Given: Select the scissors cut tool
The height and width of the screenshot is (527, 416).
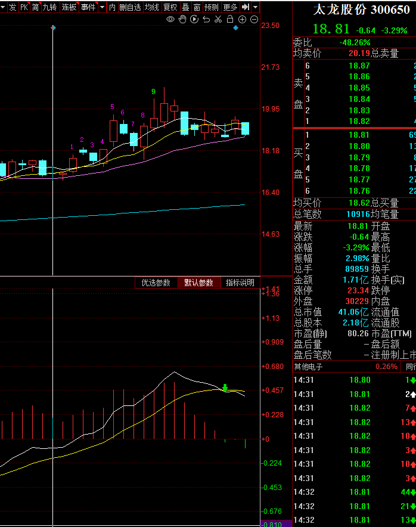Looking at the screenshot, I should click(x=218, y=20).
